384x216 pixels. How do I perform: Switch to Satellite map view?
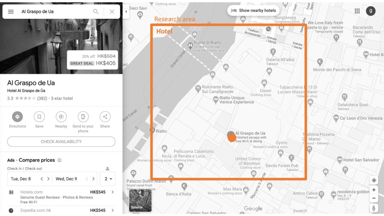140,201
